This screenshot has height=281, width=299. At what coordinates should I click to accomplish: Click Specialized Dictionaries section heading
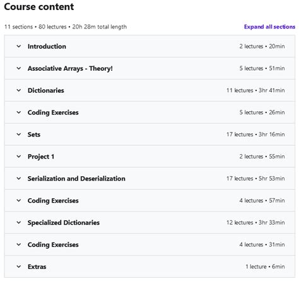point(64,223)
